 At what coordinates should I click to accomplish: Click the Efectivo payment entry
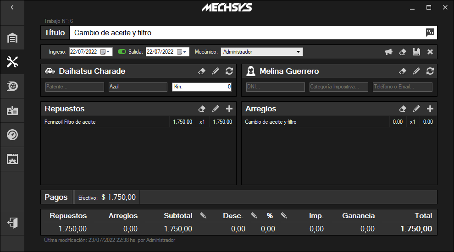[107, 197]
